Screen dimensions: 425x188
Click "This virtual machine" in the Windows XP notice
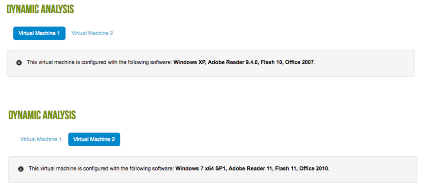49,63
